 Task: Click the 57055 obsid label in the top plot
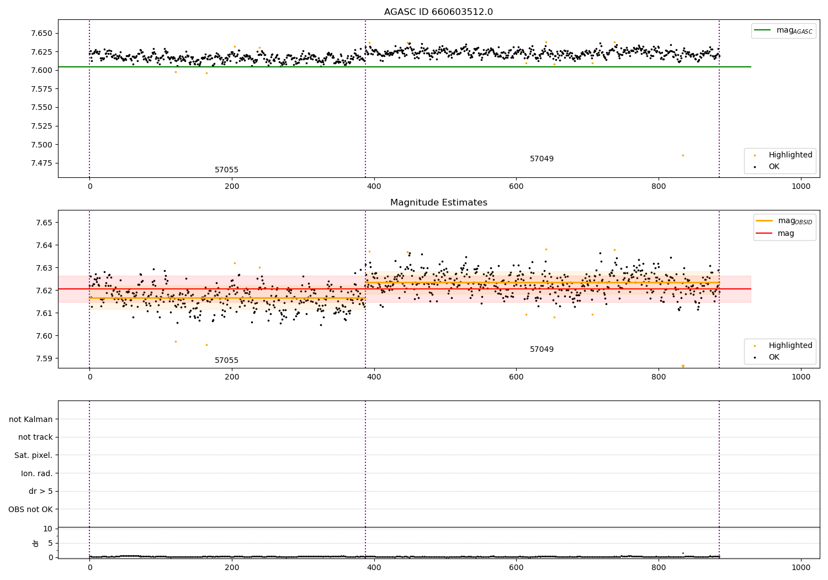tap(226, 170)
